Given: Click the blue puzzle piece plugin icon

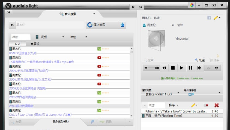Looking at the screenshot, I should pos(123,25).
